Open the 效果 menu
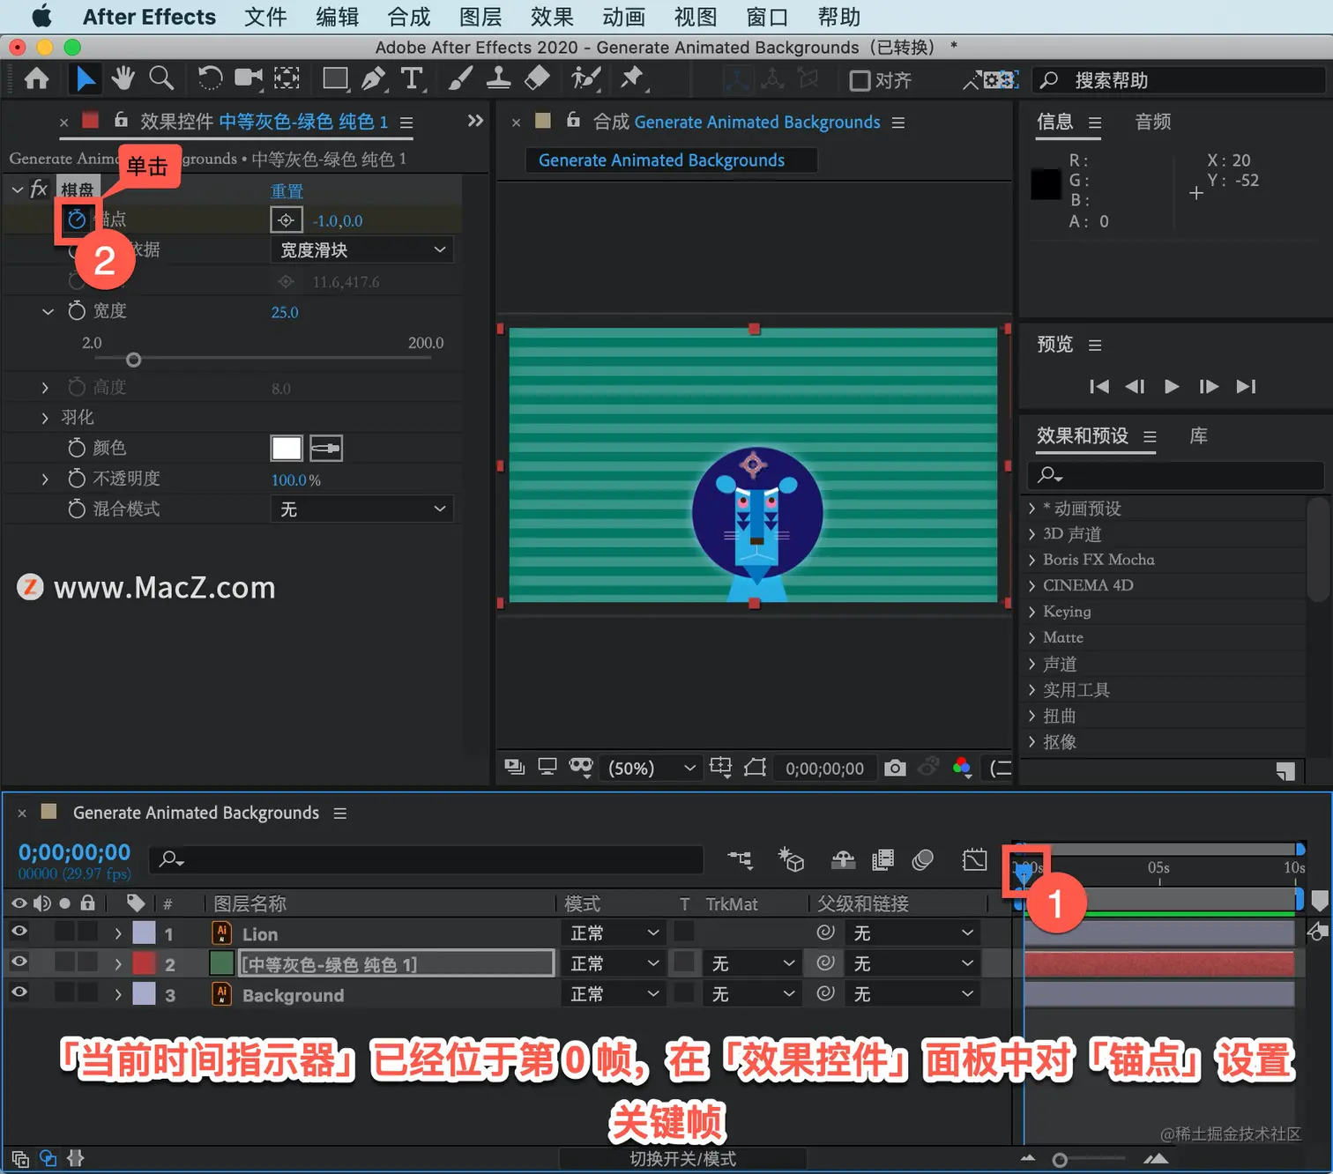 tap(552, 17)
